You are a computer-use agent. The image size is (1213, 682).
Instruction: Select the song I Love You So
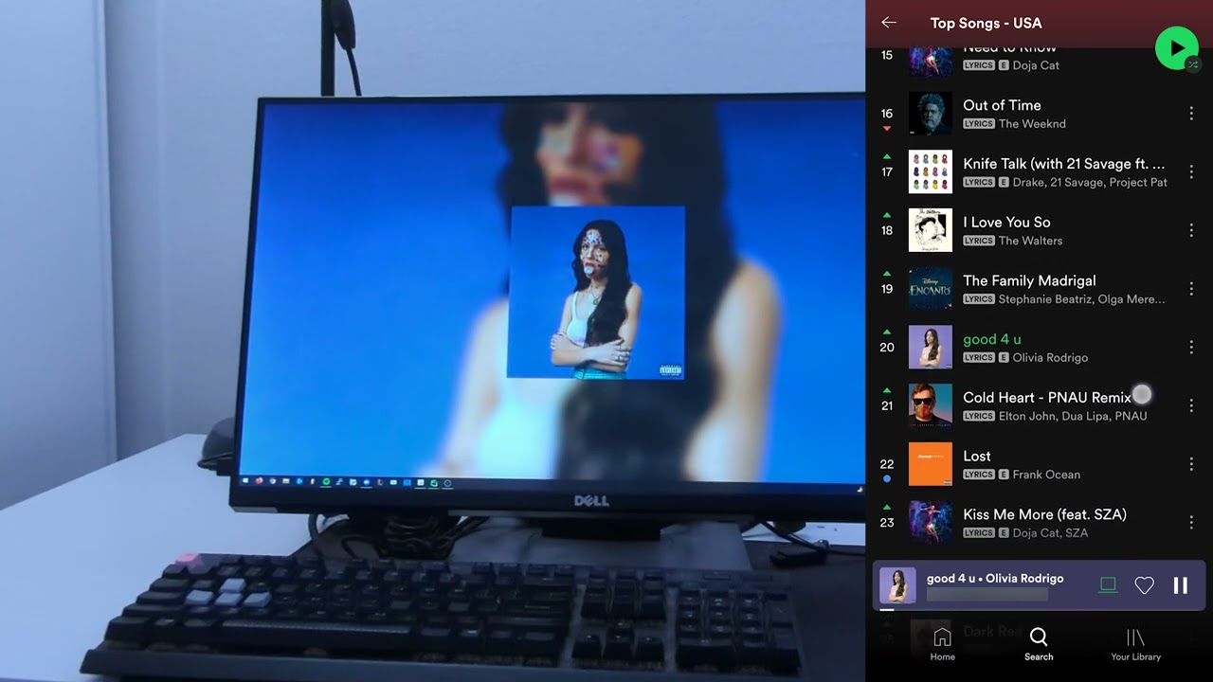point(1006,223)
